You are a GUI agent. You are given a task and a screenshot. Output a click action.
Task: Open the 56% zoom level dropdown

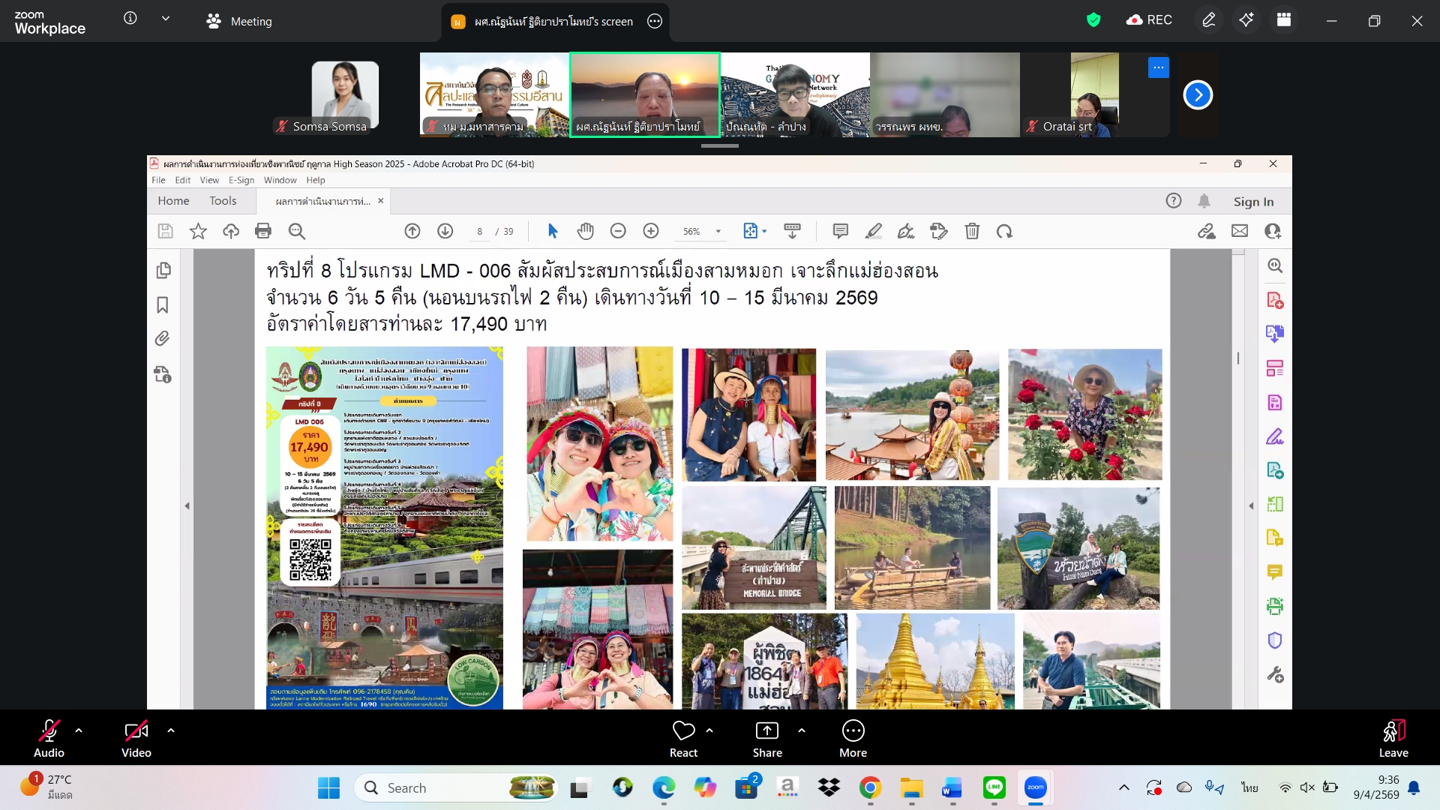coord(718,232)
